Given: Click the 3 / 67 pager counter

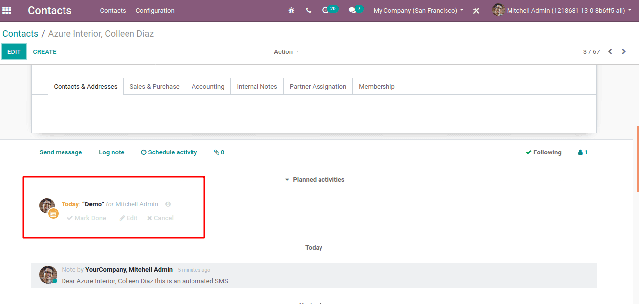Looking at the screenshot, I should (x=591, y=51).
